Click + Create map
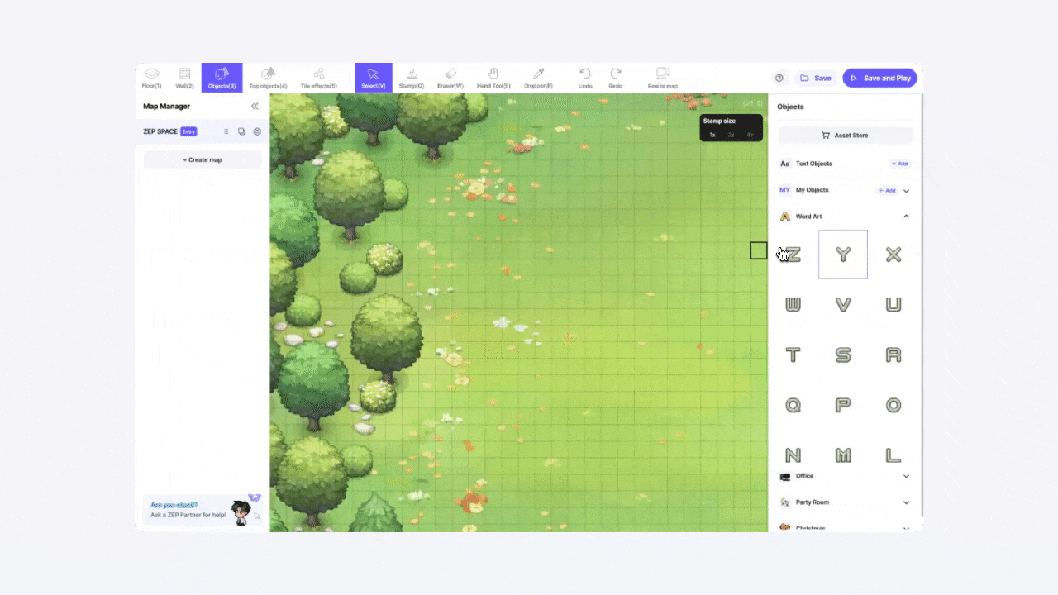 tap(203, 159)
